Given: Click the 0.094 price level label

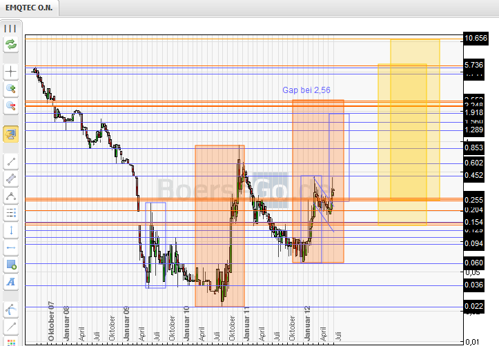Looking at the screenshot, I should pyautogui.click(x=474, y=243).
